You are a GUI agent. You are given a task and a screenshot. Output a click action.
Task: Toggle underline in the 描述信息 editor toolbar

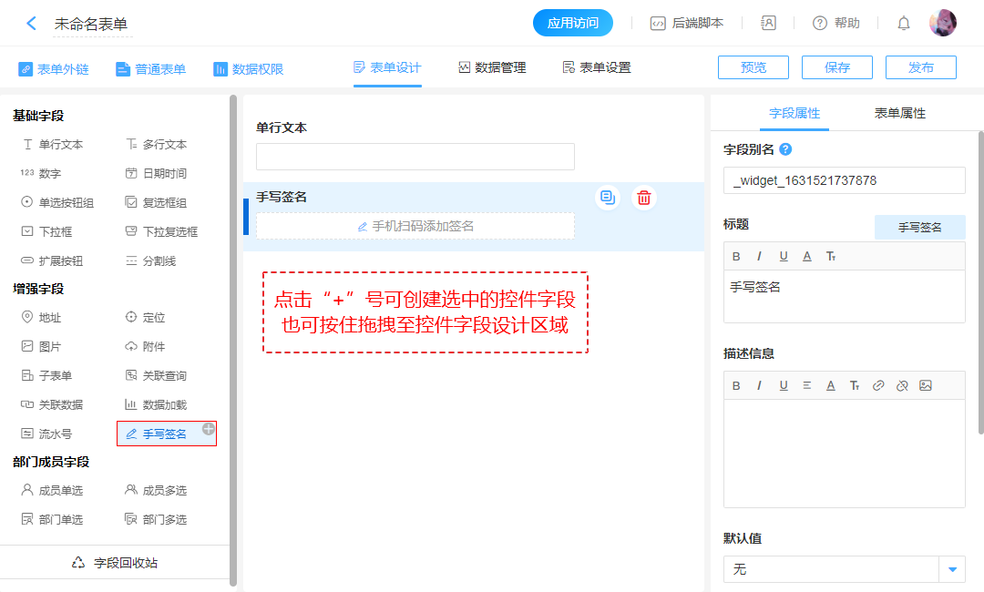tap(784, 386)
